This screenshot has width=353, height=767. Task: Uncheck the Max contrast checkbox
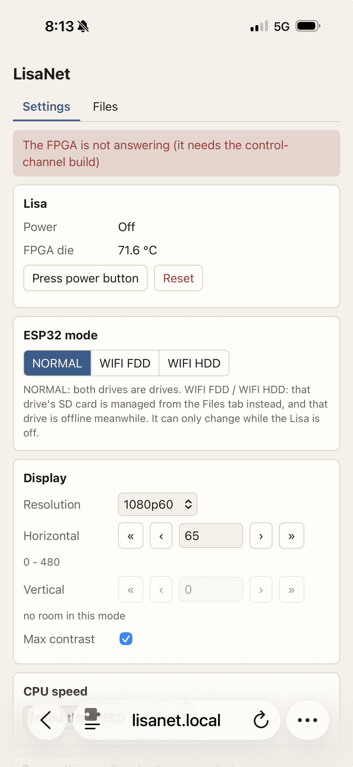point(126,639)
